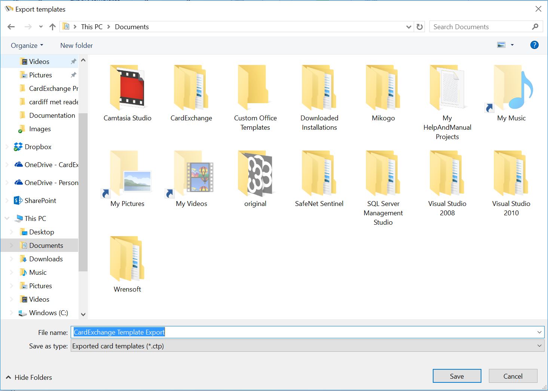Refresh the Documents folder view
Viewport: 548px width, 391px height.
(x=420, y=27)
